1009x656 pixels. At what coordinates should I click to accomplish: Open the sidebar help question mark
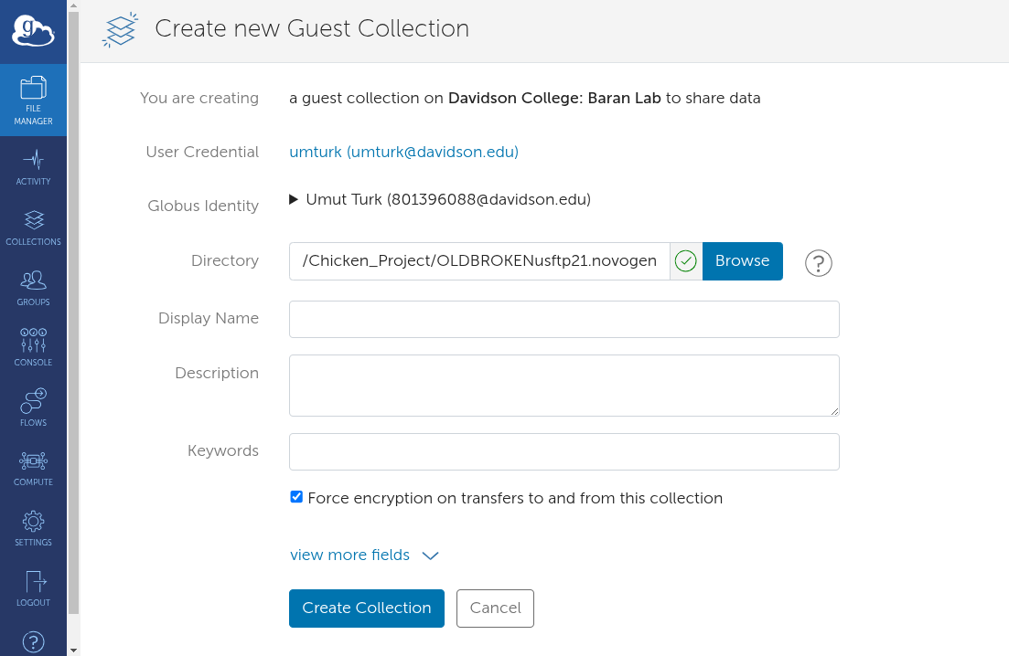[34, 641]
